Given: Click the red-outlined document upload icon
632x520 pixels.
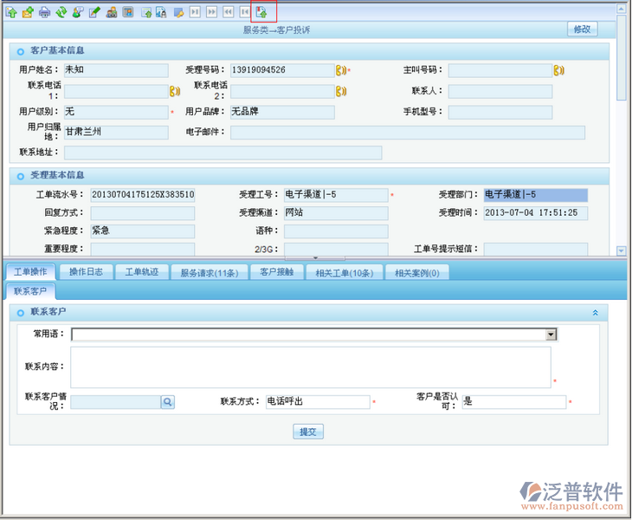Looking at the screenshot, I should (261, 12).
